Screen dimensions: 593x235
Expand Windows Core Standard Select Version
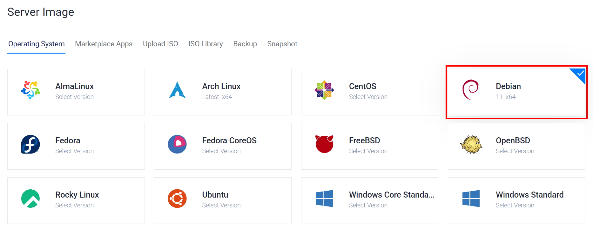[x=368, y=205]
